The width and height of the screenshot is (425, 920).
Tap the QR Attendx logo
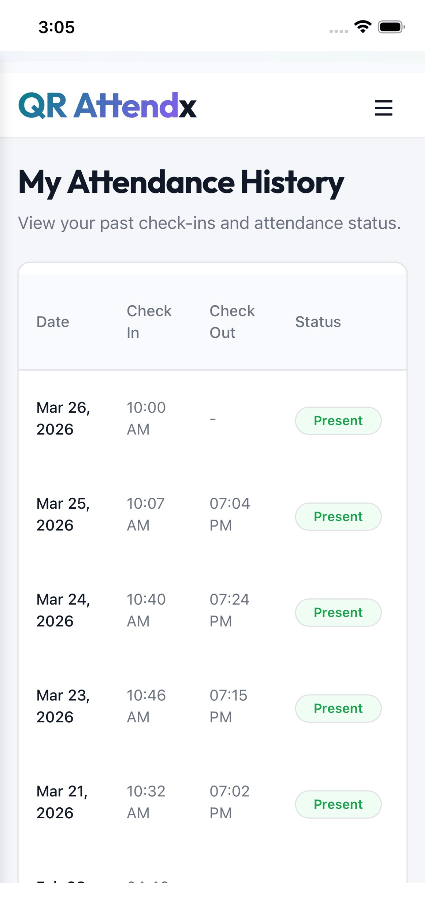[x=108, y=105]
